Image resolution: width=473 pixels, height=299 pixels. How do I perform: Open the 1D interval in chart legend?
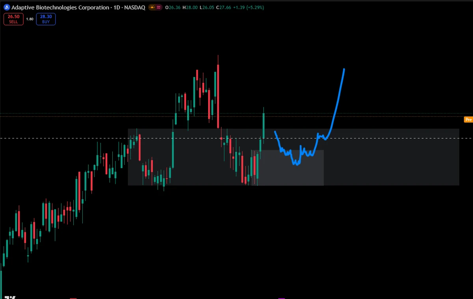[117, 7]
